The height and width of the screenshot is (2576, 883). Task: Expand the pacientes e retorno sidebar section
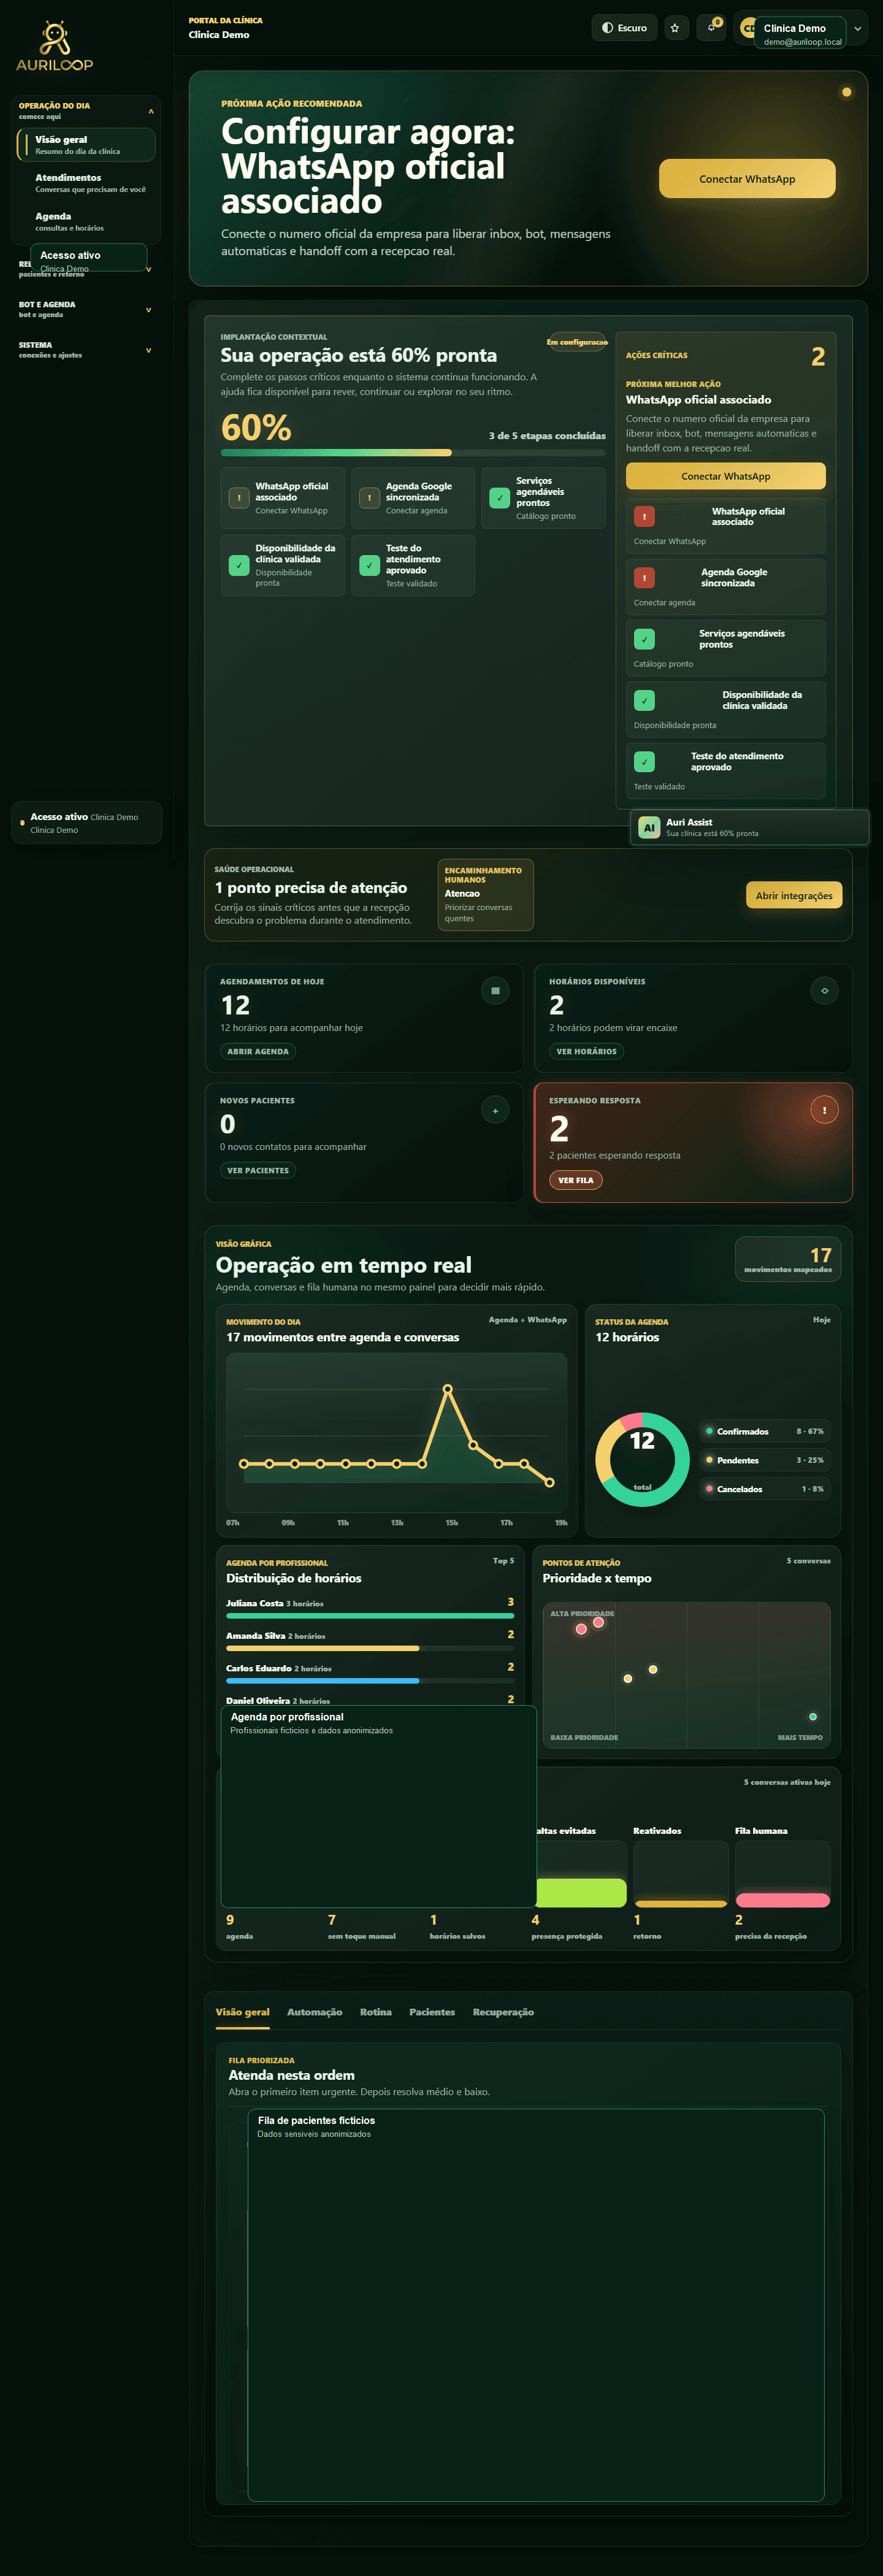[x=149, y=269]
